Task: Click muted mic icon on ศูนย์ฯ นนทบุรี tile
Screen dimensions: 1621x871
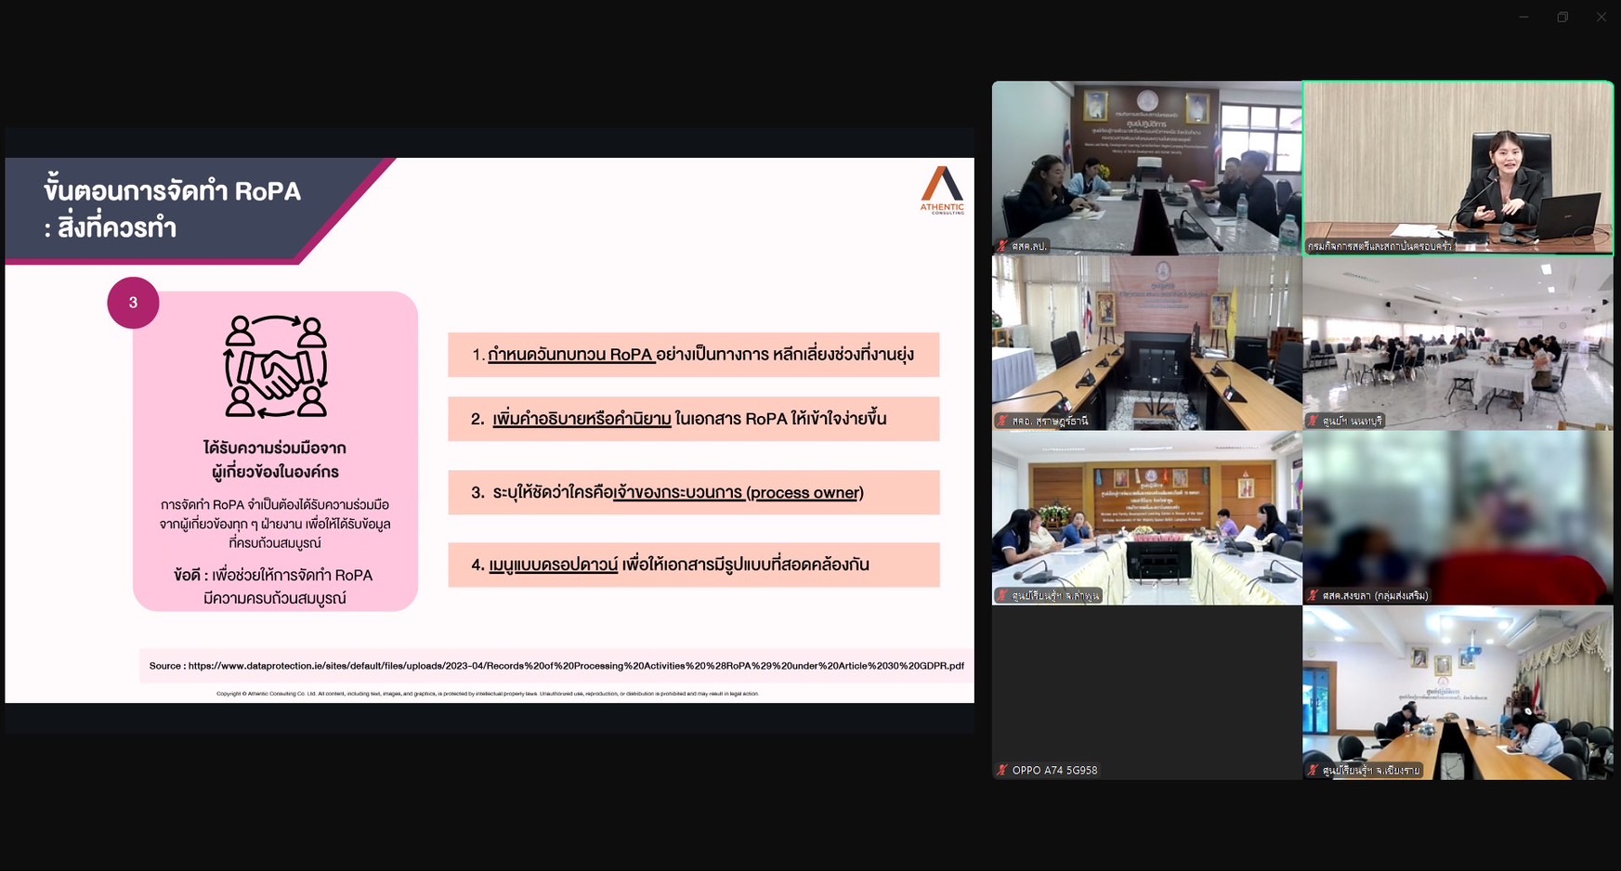Action: tap(1313, 421)
